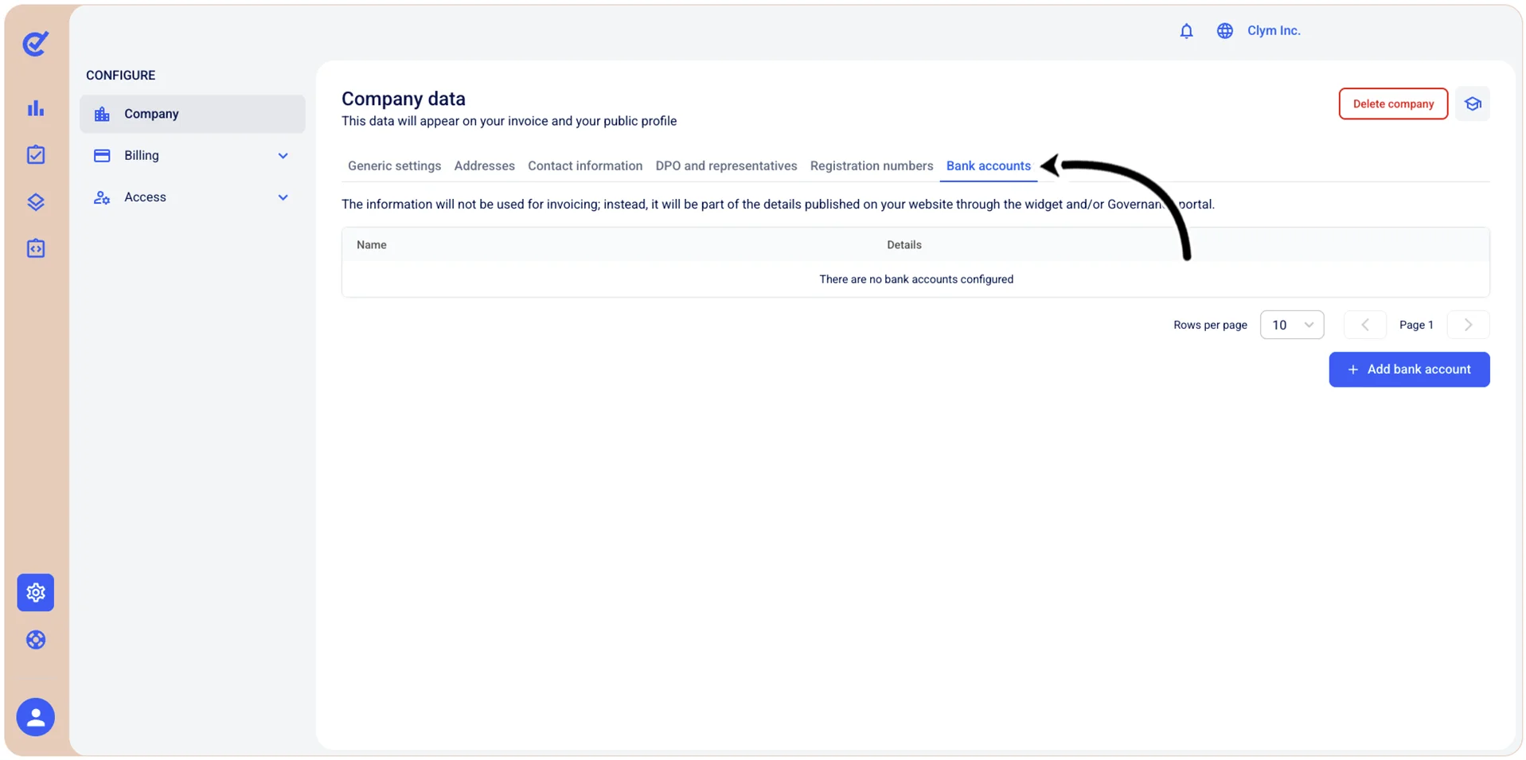This screenshot has width=1526, height=760.
Task: Open the analytics bar chart icon
Action: [36, 108]
